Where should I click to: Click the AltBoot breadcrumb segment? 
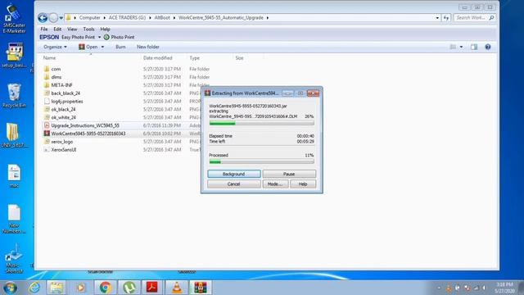point(162,18)
